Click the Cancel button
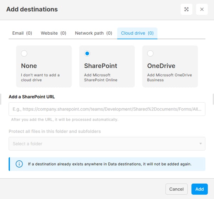This screenshot has width=214, height=199. pos(177,189)
